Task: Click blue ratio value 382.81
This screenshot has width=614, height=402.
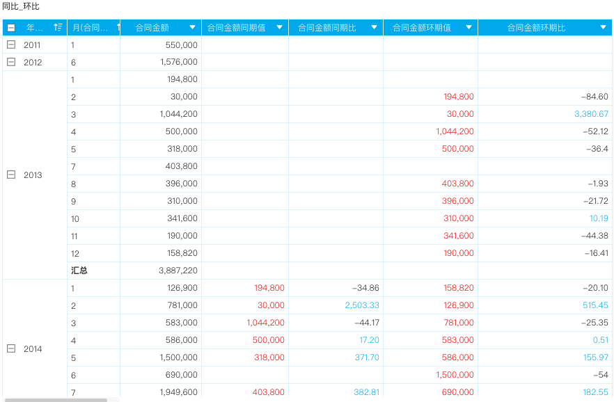Action: point(366,392)
